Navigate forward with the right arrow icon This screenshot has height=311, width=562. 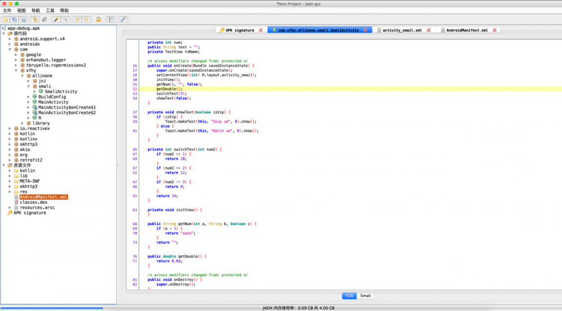[x=86, y=19]
